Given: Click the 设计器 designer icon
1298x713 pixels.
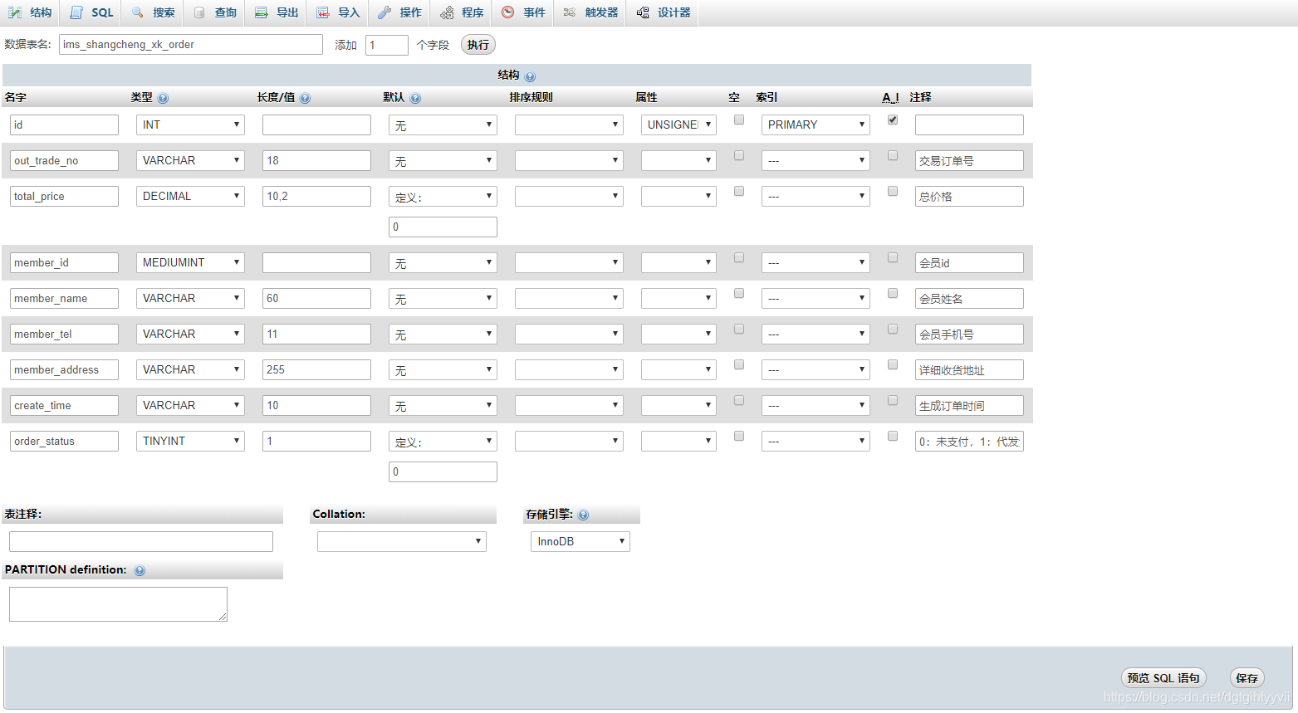Looking at the screenshot, I should point(643,12).
